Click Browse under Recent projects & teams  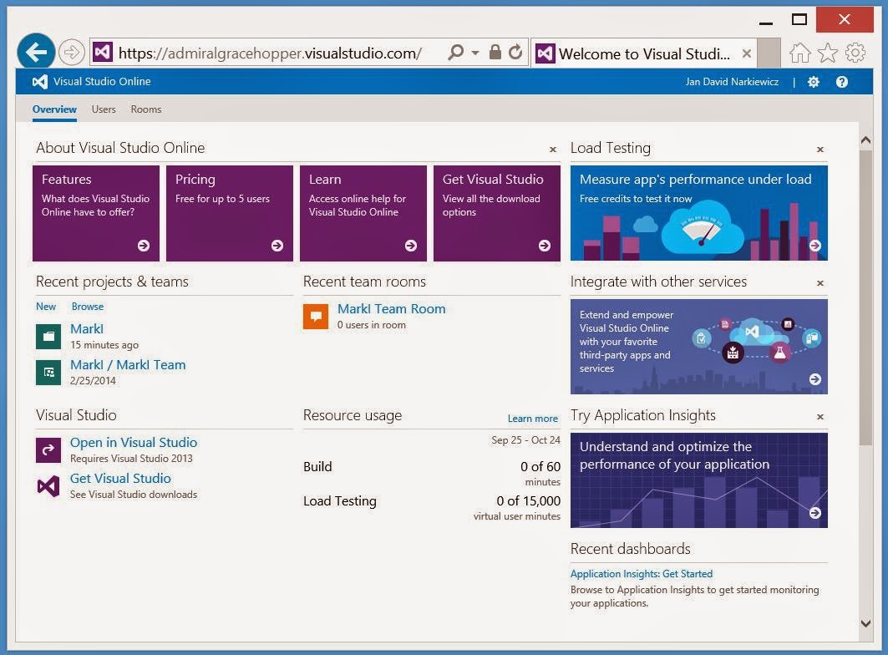88,307
